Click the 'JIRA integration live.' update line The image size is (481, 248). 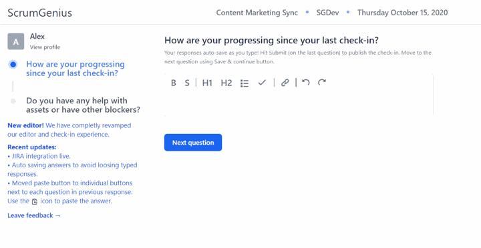click(x=39, y=156)
